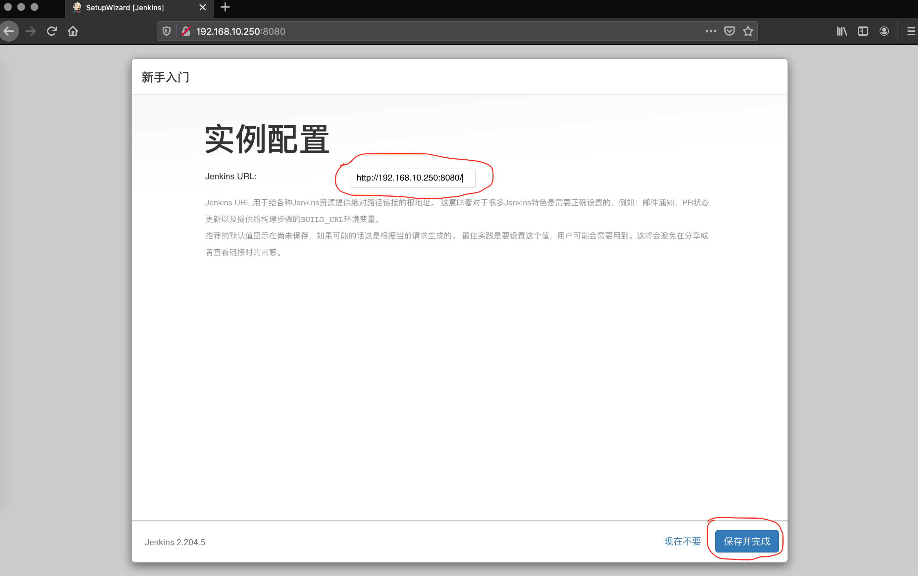The image size is (918, 576).
Task: Click the 新手入门 header title
Action: (166, 77)
